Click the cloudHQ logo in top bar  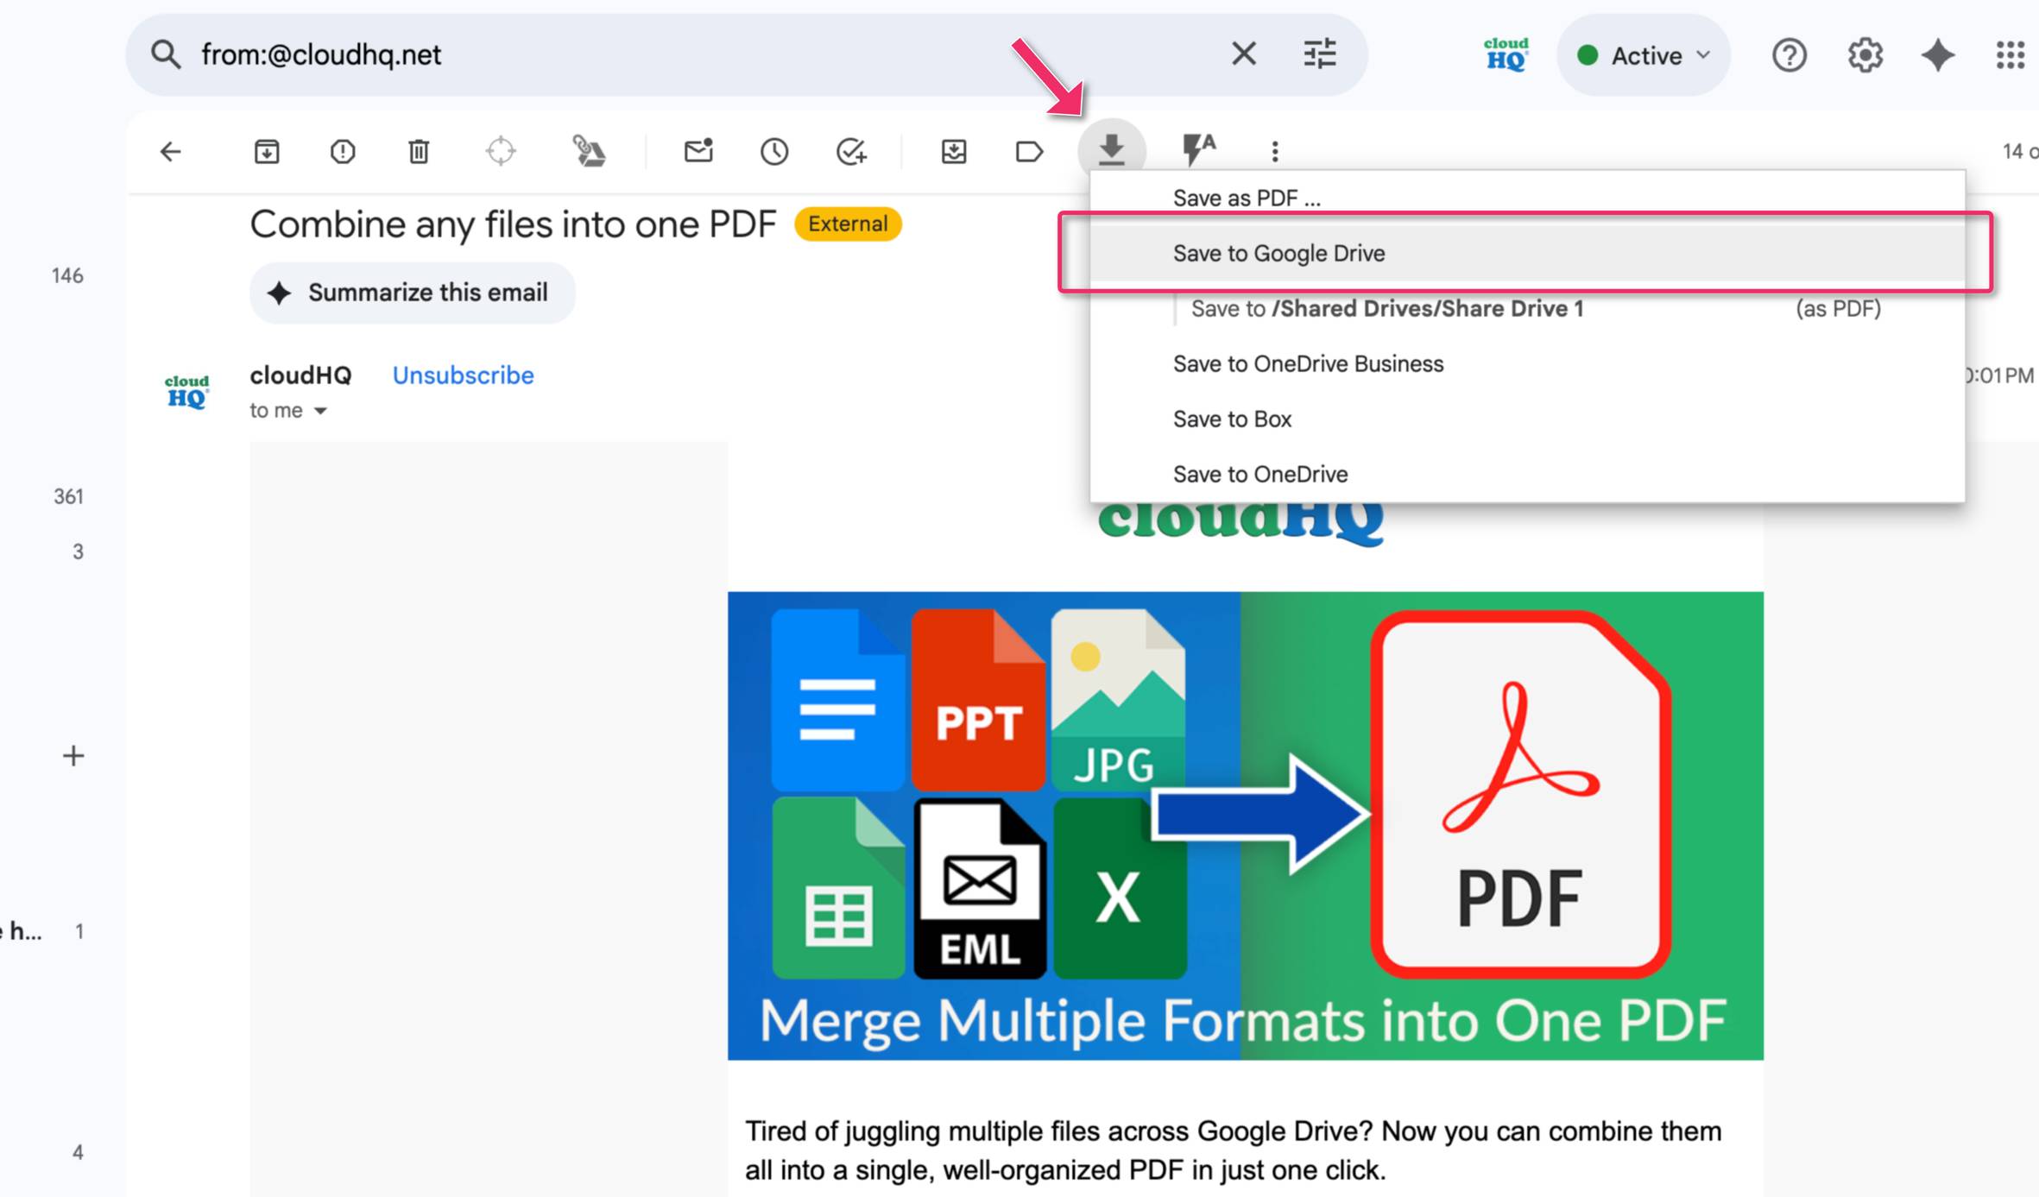[1506, 54]
